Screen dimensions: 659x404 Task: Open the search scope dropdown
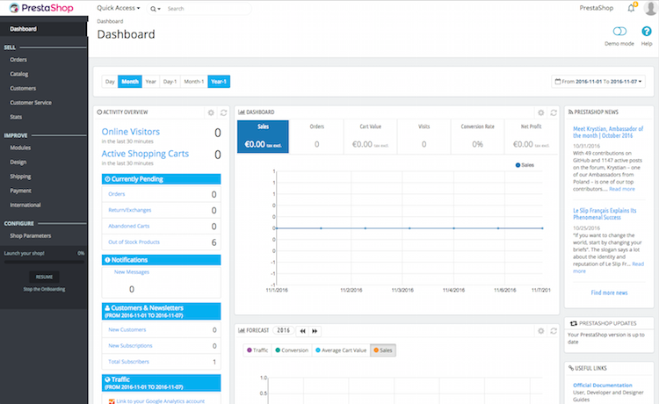pyautogui.click(x=156, y=8)
